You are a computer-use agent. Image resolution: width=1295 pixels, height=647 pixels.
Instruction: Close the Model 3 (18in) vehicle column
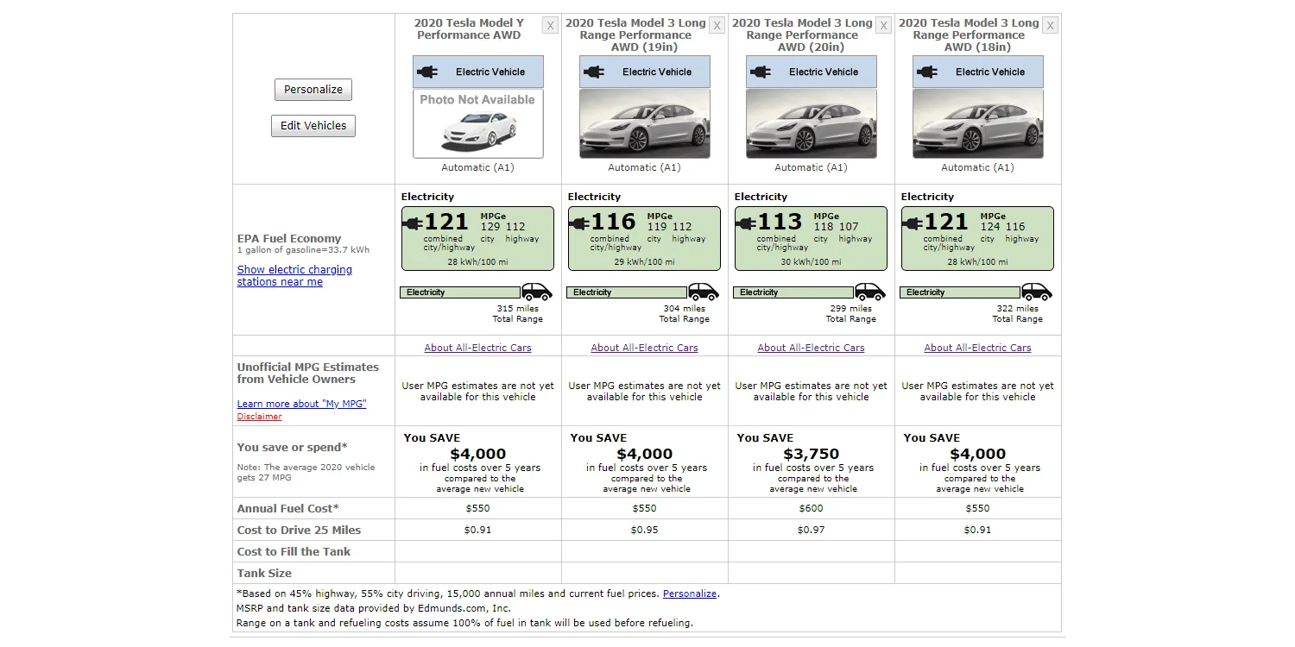[1050, 26]
